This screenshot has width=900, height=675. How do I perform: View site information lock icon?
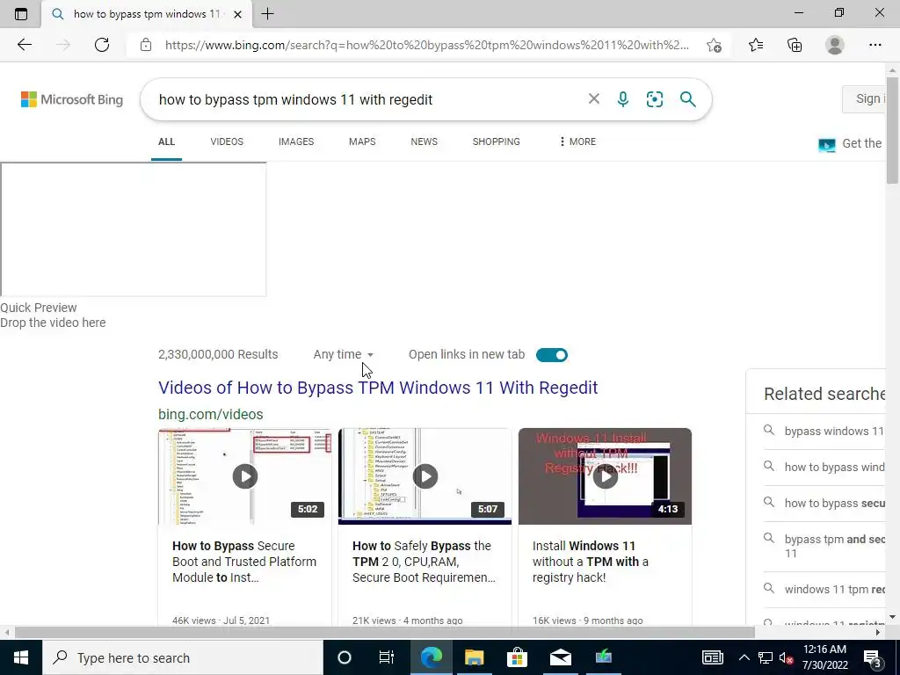point(146,45)
